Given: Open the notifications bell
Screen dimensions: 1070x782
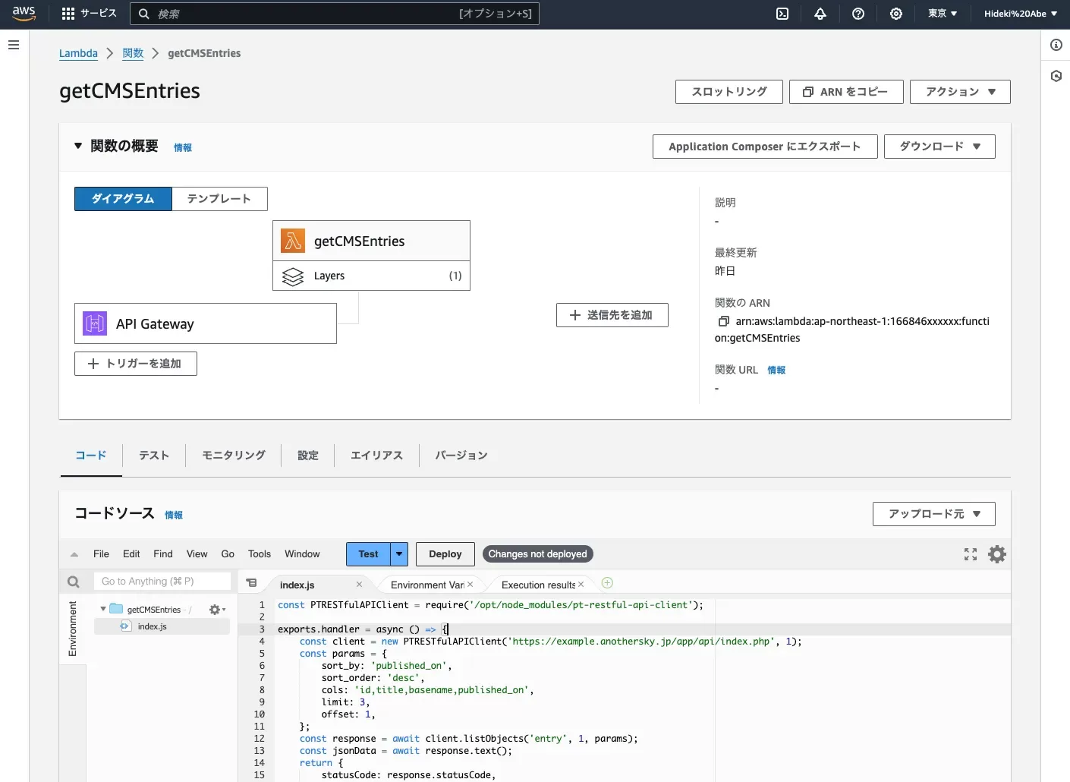Looking at the screenshot, I should 820,14.
